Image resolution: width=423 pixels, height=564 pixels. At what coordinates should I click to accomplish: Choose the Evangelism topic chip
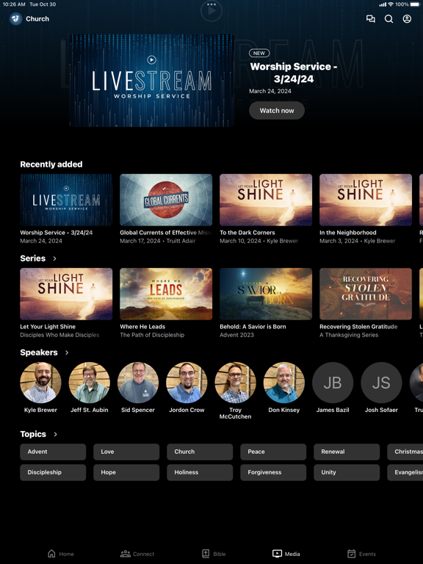click(405, 472)
